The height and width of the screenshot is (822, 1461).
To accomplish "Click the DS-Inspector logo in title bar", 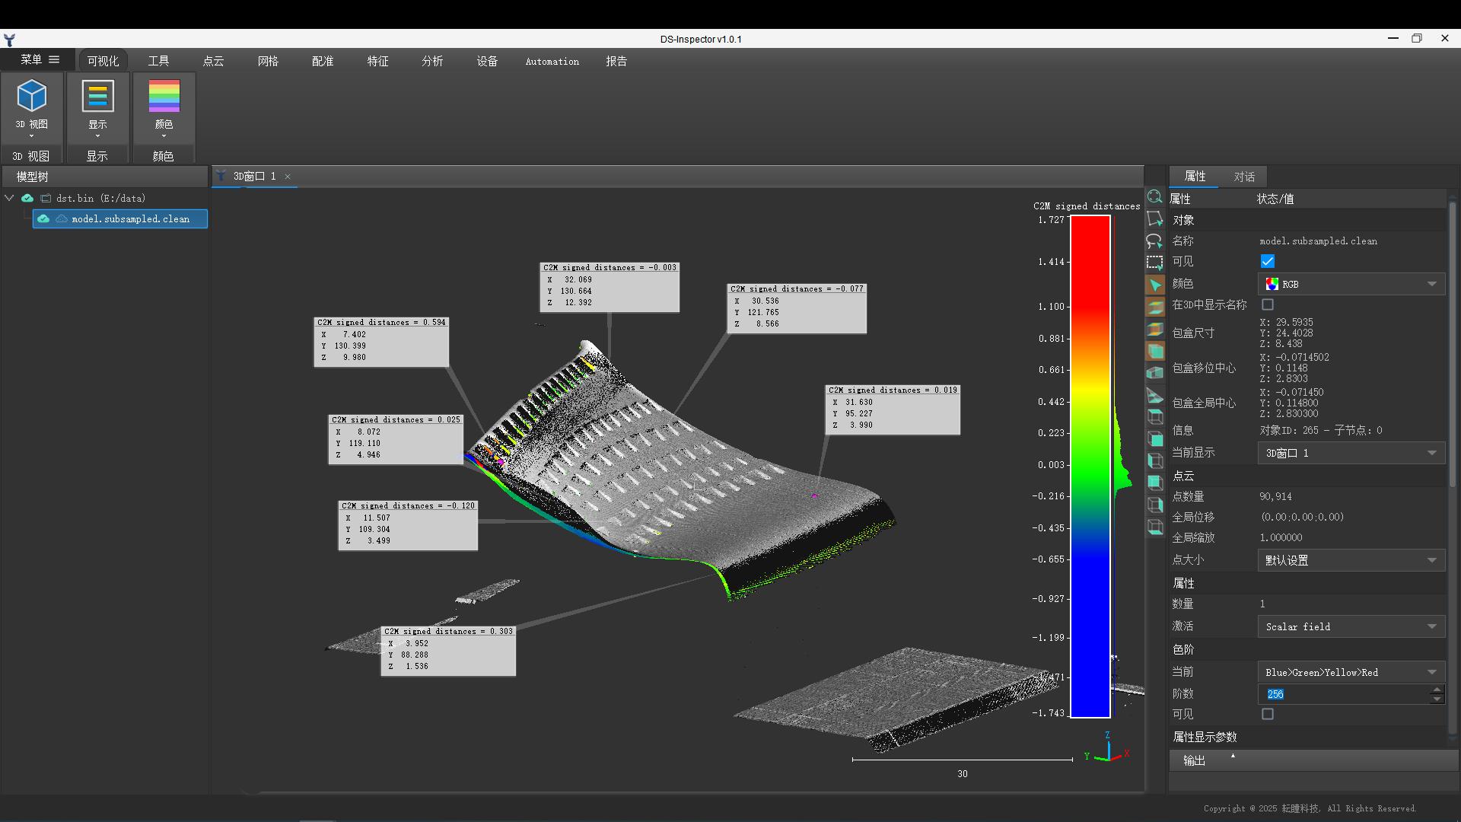I will pyautogui.click(x=9, y=39).
